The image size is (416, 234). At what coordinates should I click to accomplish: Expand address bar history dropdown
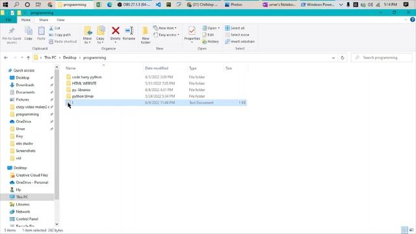pyautogui.click(x=333, y=58)
